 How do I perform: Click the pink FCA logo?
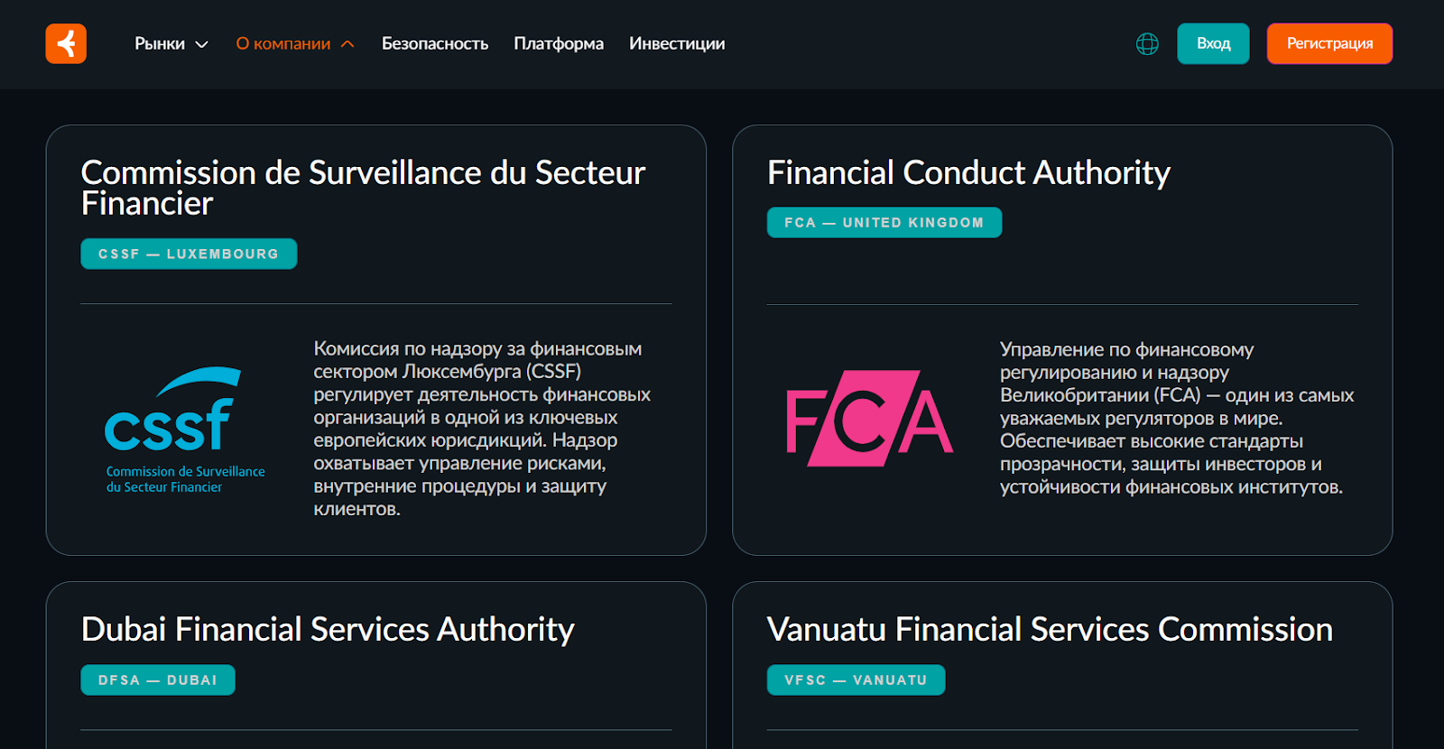coord(868,420)
